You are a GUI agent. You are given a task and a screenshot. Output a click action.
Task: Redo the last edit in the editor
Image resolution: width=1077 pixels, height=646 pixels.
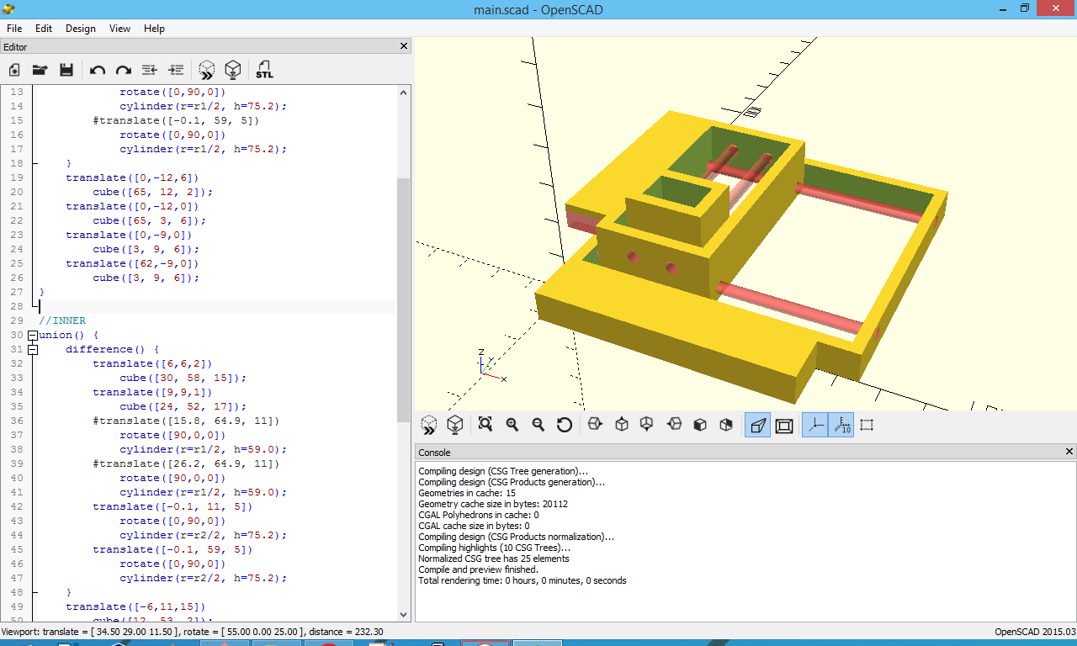tap(124, 71)
